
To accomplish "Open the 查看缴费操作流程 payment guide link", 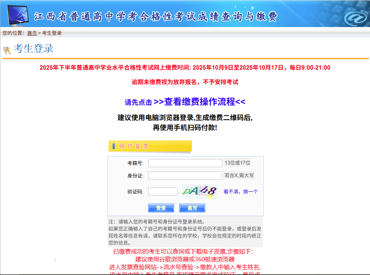I will 199,102.
